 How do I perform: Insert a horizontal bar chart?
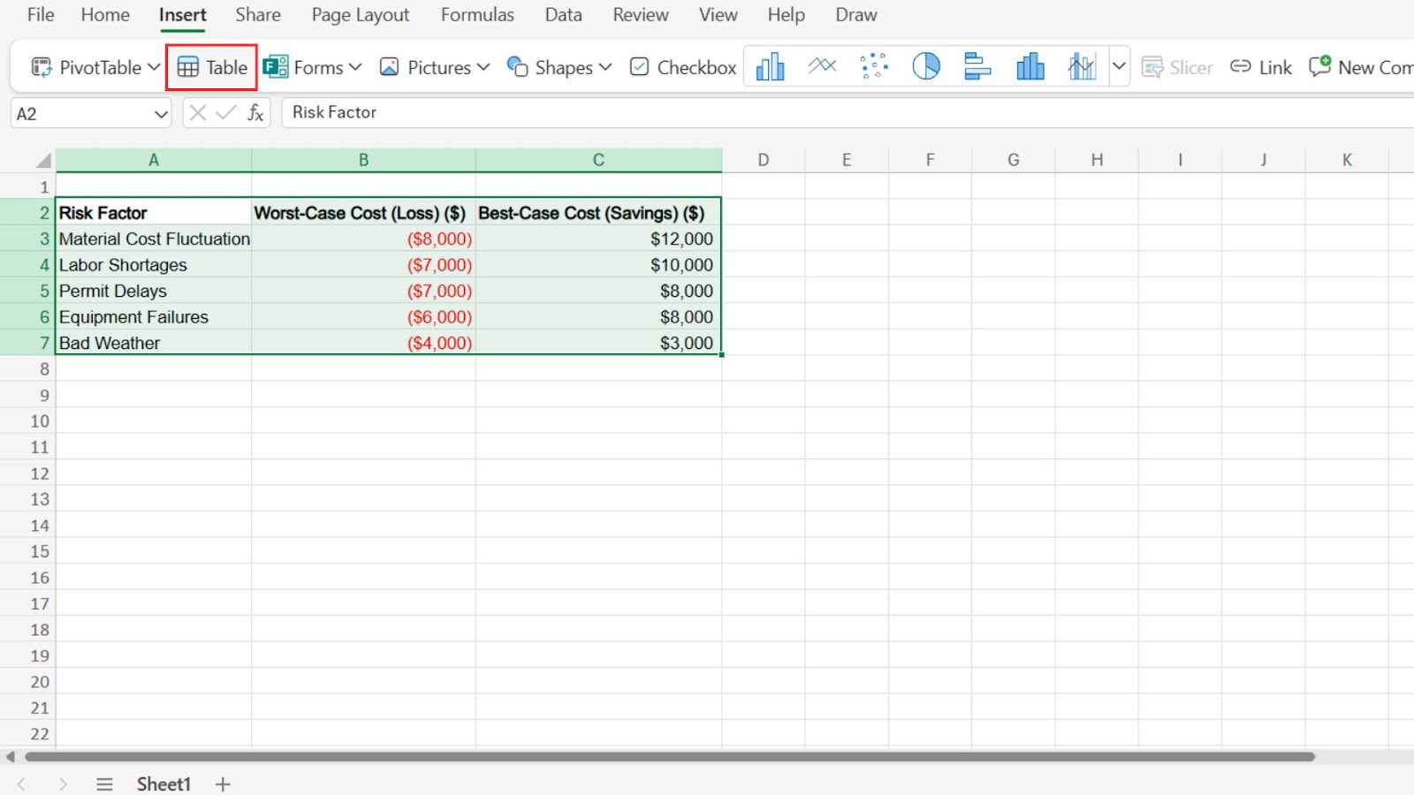[x=977, y=67]
